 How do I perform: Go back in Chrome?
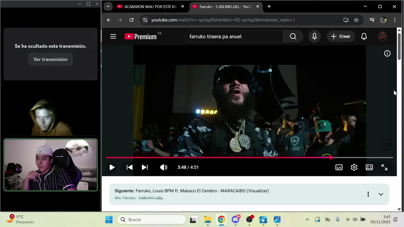tap(109, 20)
